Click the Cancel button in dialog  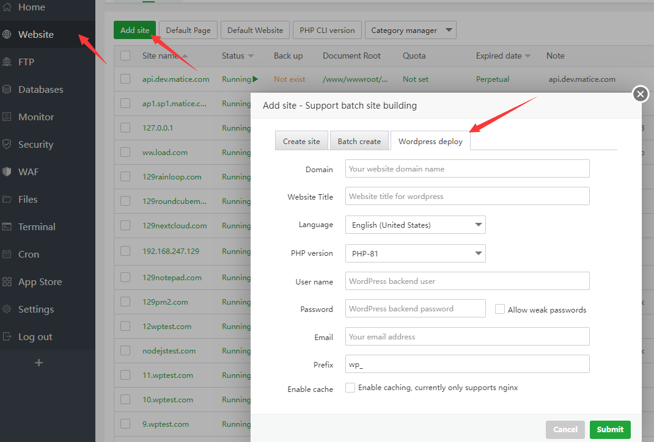565,429
